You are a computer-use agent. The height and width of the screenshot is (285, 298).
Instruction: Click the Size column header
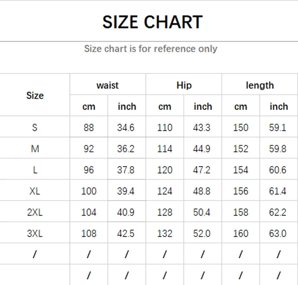click(35, 95)
